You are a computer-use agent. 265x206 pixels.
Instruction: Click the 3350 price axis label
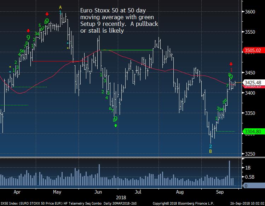pyautogui.click(x=250, y=113)
